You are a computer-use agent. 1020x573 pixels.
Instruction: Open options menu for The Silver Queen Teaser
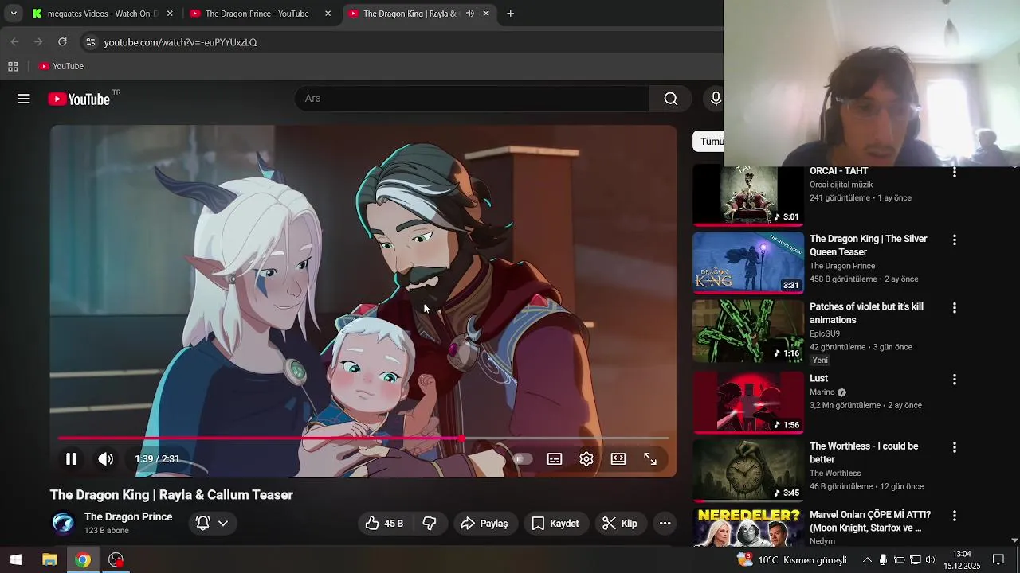pyautogui.click(x=955, y=240)
